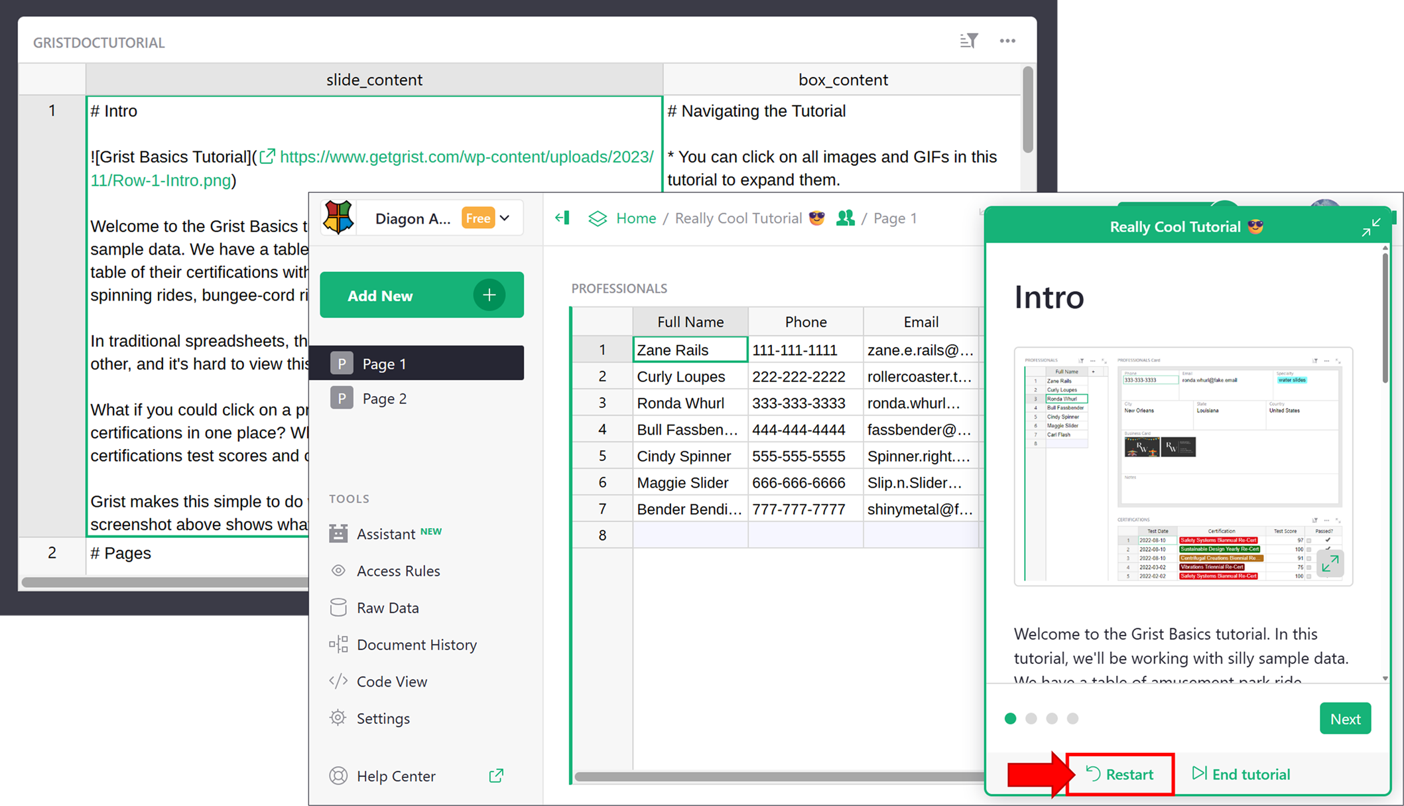Expand the intro screenshot with green arrows icon
Image resolution: width=1404 pixels, height=806 pixels.
(1330, 564)
